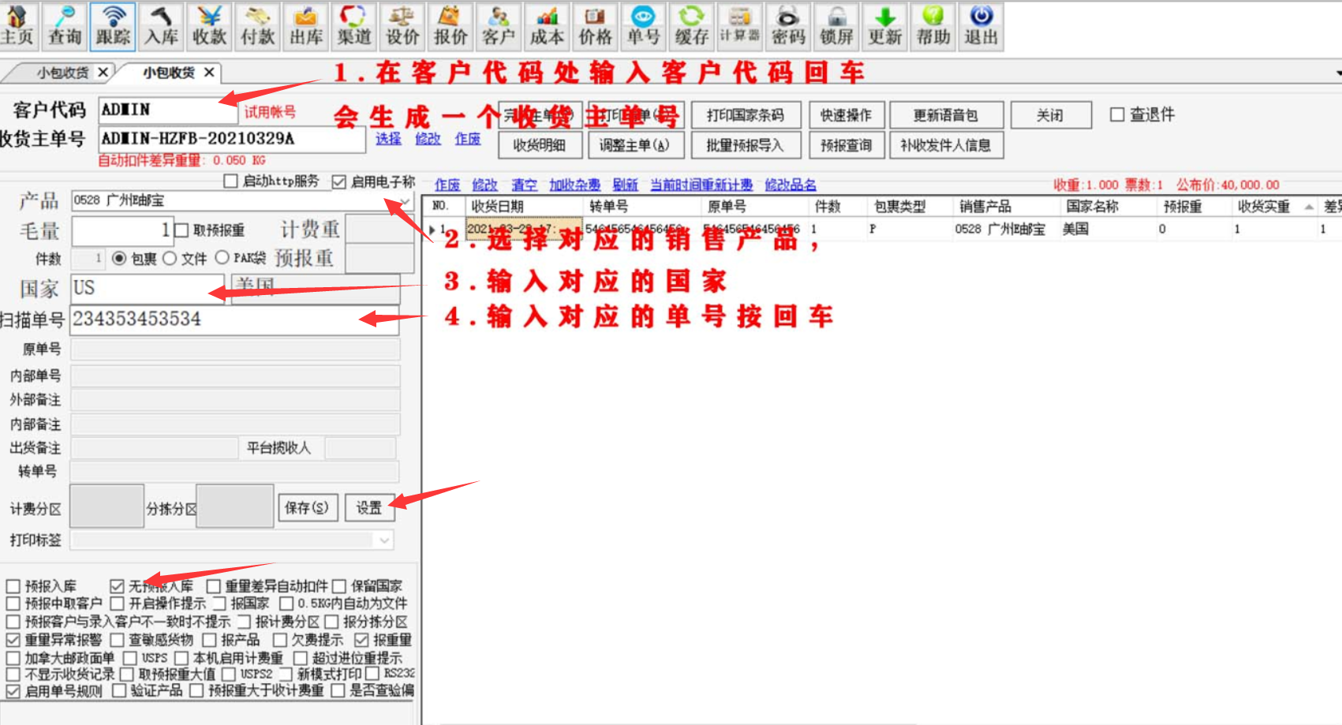1342x725 pixels.
Task: Click the 加收杂费 link
Action: (574, 185)
